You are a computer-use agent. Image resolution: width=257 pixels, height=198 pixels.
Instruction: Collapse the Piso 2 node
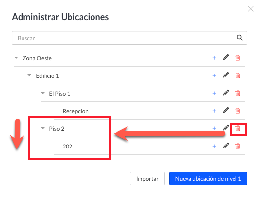click(x=43, y=128)
